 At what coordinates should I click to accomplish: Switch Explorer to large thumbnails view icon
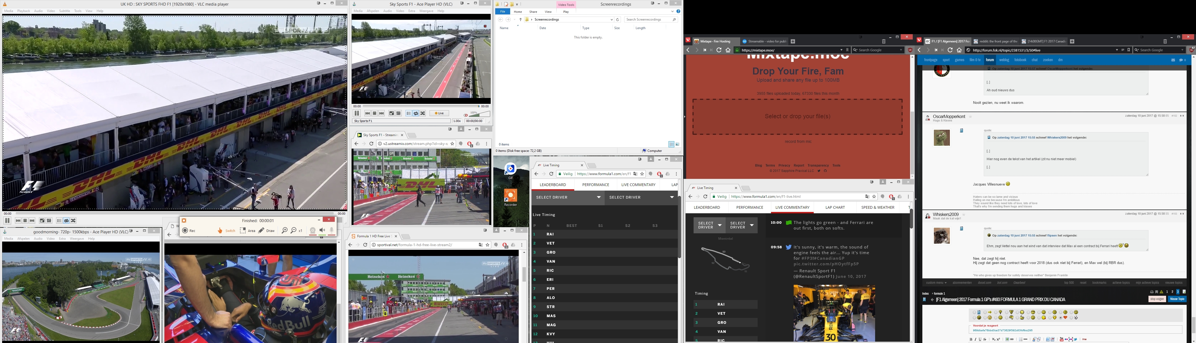click(677, 144)
